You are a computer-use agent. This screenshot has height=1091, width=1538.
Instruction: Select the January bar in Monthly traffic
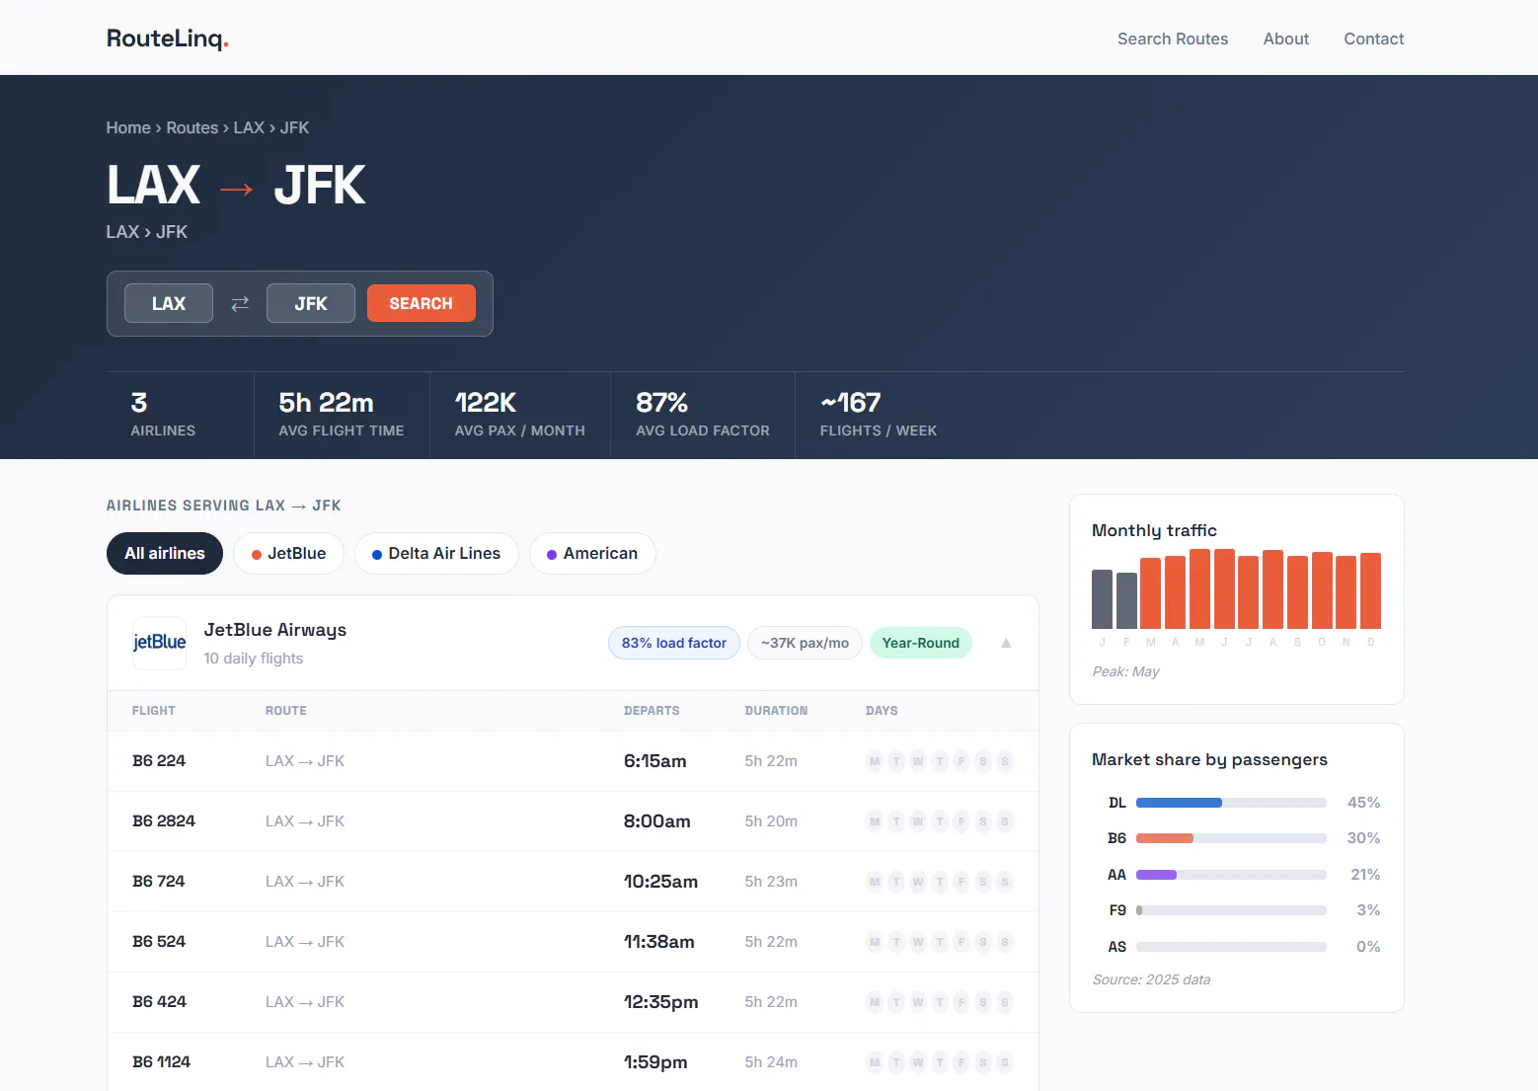[1102, 599]
